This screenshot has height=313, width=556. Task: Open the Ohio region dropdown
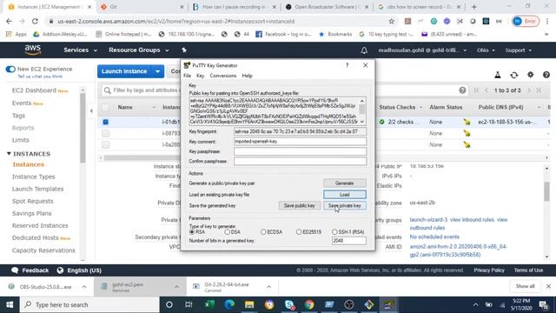(x=486, y=50)
